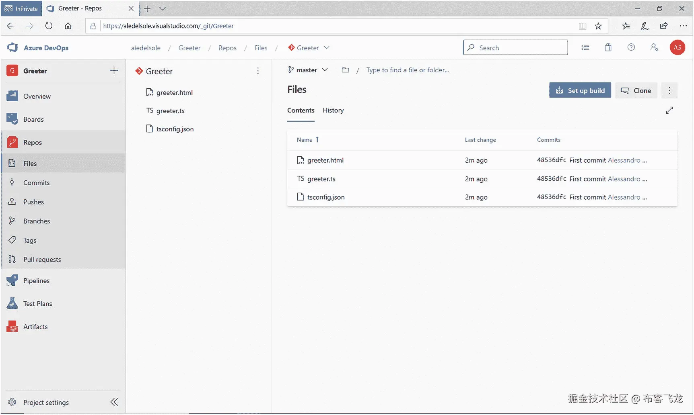The height and width of the screenshot is (415, 694).
Task: Open greeter.html in the files table
Action: pos(325,160)
